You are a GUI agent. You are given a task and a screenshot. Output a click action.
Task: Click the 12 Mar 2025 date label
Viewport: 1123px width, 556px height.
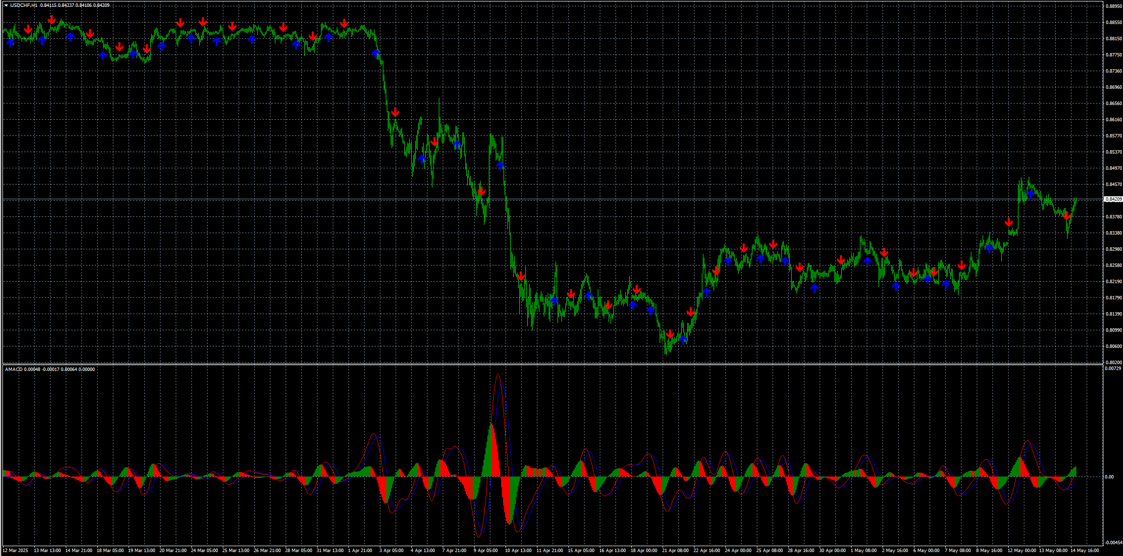point(15,550)
